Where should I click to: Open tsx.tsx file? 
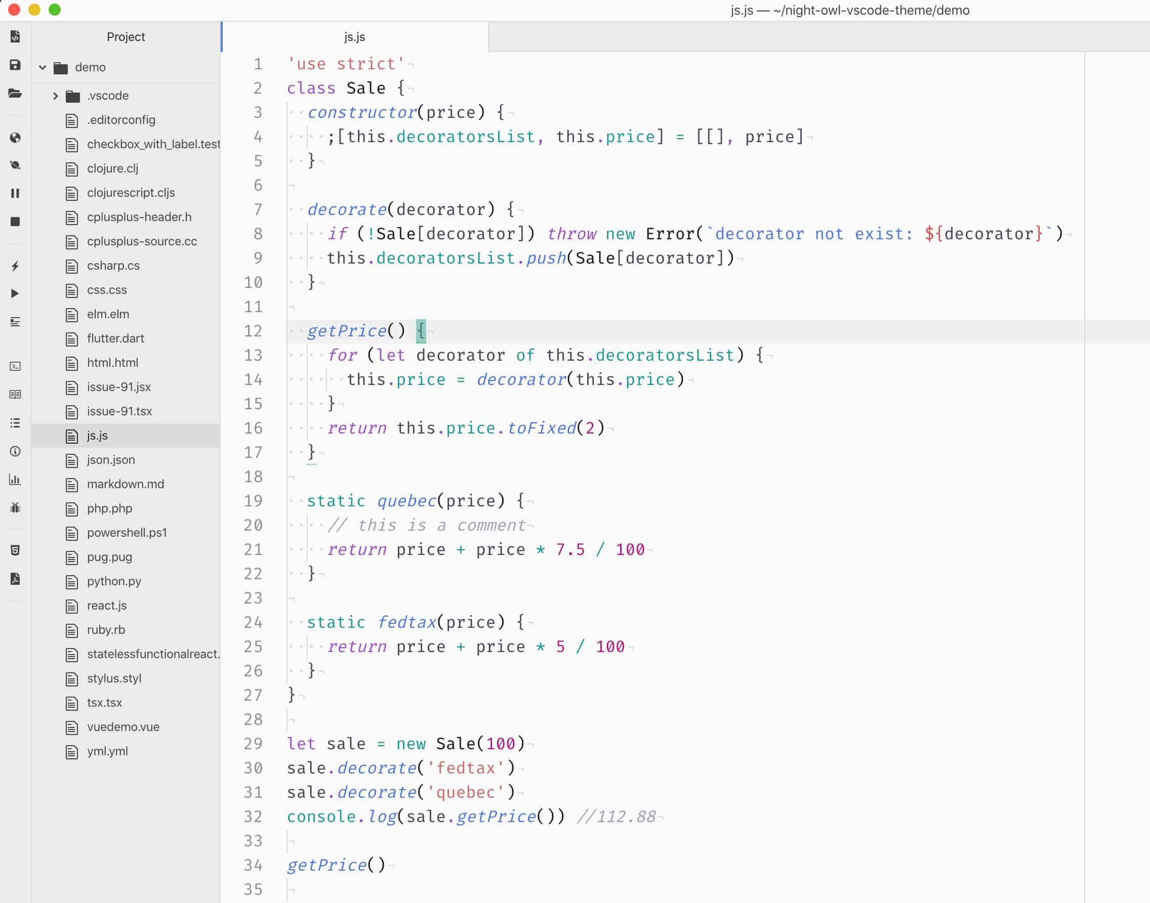pos(126,704)
